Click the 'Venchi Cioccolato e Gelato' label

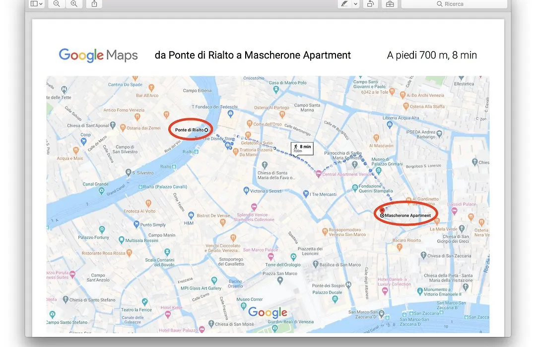[223, 248]
